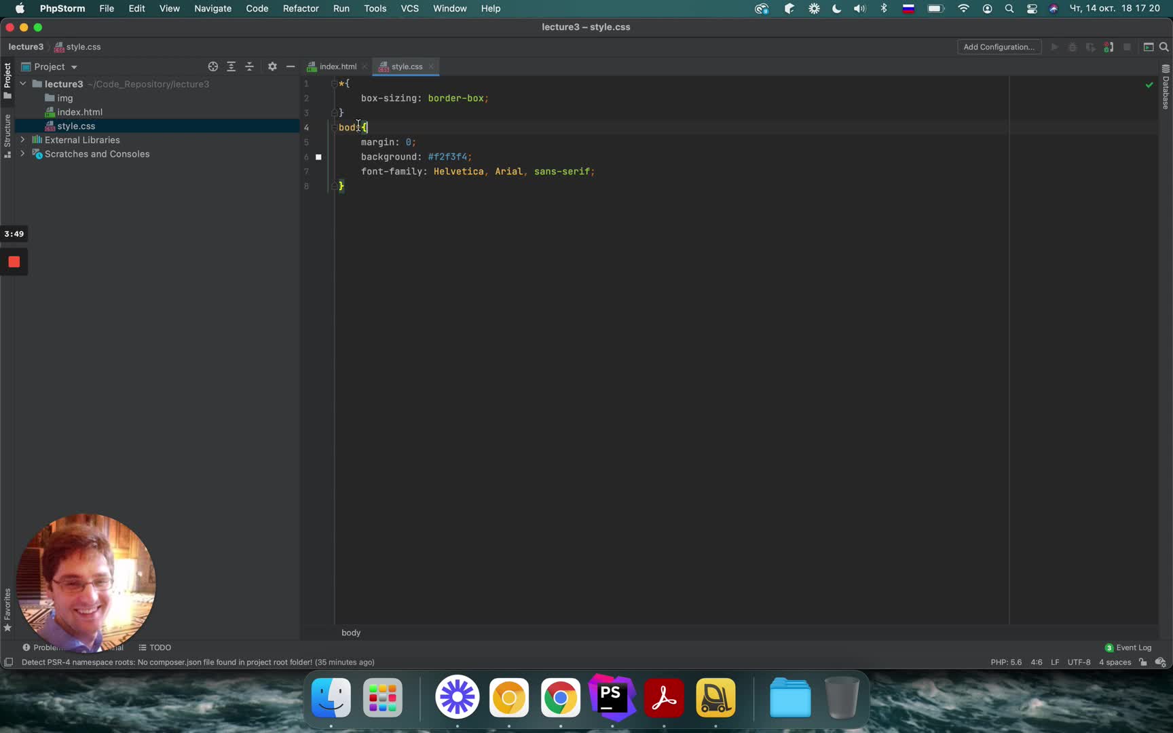Click the Run Anything icon in toolbar
The width and height of the screenshot is (1173, 733).
pos(1149,47)
